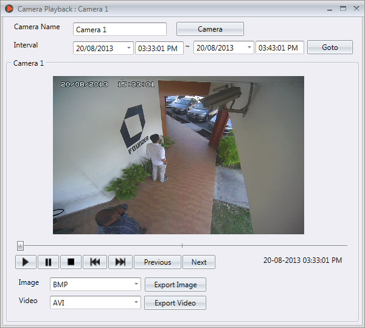
Task: Click the Camera Name label
Action: [36, 27]
